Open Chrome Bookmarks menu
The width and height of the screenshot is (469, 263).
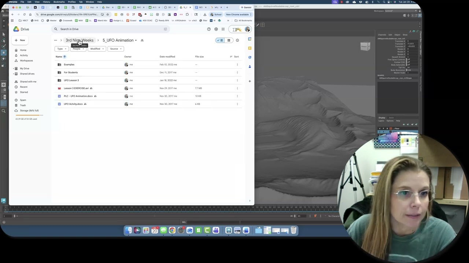coord(59,2)
